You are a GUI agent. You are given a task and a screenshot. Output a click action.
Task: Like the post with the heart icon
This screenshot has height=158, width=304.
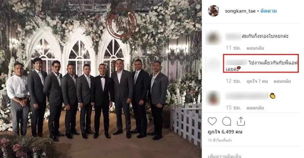(x=212, y=121)
